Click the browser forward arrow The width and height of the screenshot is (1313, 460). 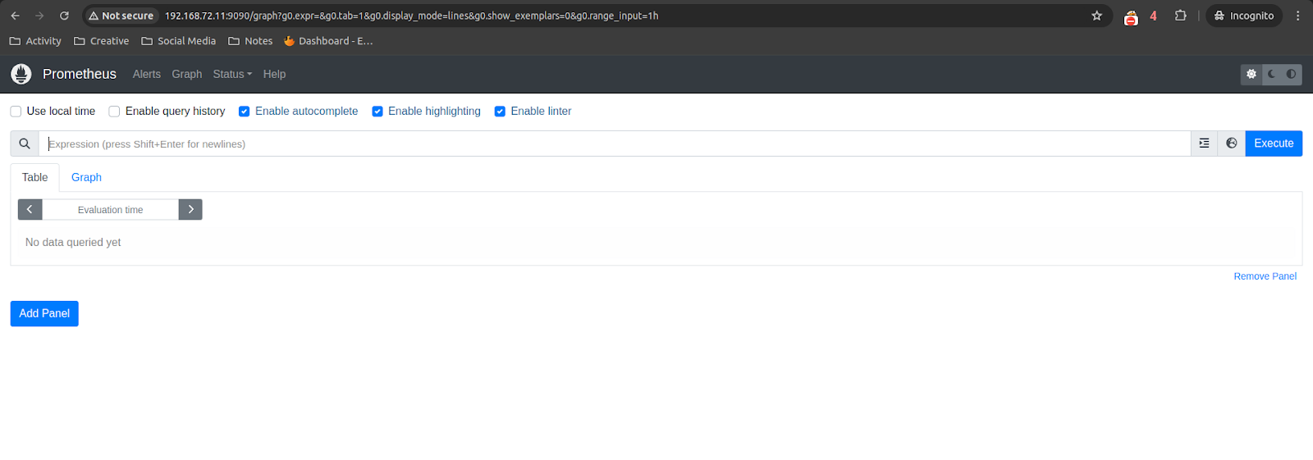[x=39, y=16]
